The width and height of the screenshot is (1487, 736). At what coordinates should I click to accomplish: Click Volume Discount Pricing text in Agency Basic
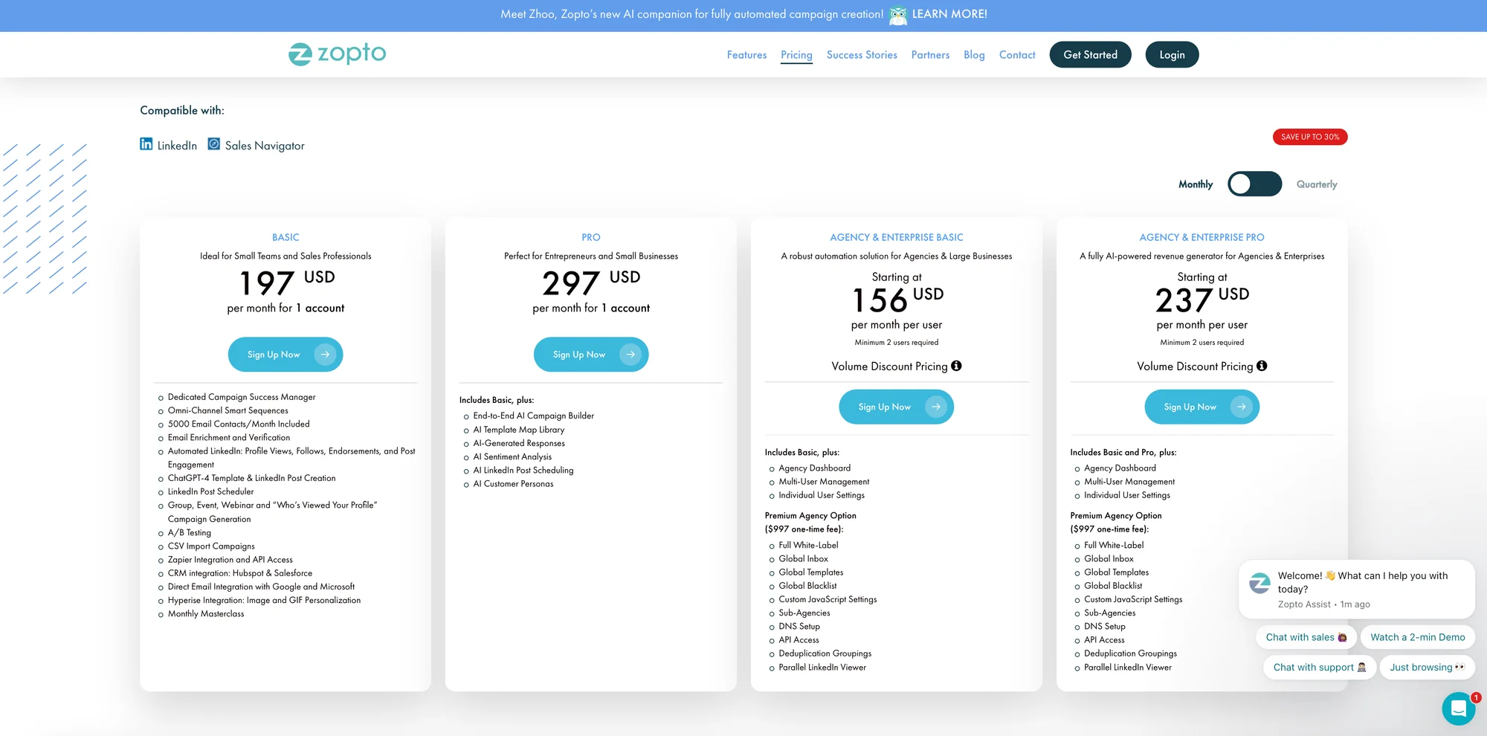[x=889, y=367]
